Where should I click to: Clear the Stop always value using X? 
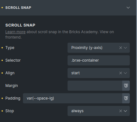click(x=121, y=111)
